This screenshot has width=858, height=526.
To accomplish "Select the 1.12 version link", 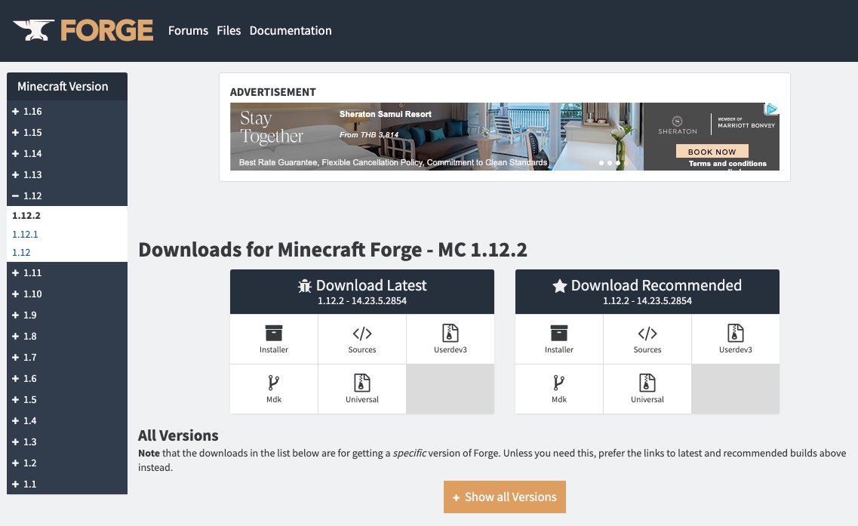I will pyautogui.click(x=21, y=252).
